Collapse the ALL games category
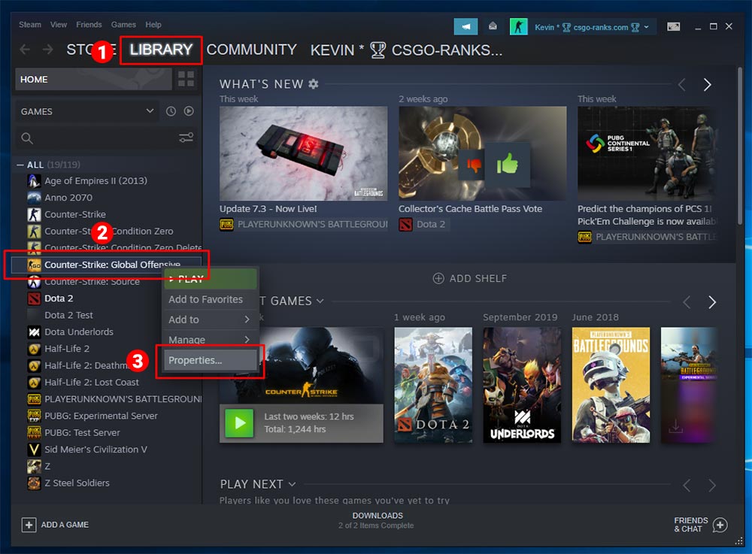 click(20, 165)
